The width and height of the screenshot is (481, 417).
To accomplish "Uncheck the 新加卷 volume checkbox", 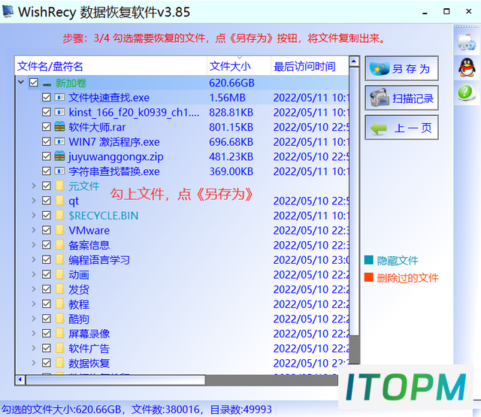I will coord(34,83).
